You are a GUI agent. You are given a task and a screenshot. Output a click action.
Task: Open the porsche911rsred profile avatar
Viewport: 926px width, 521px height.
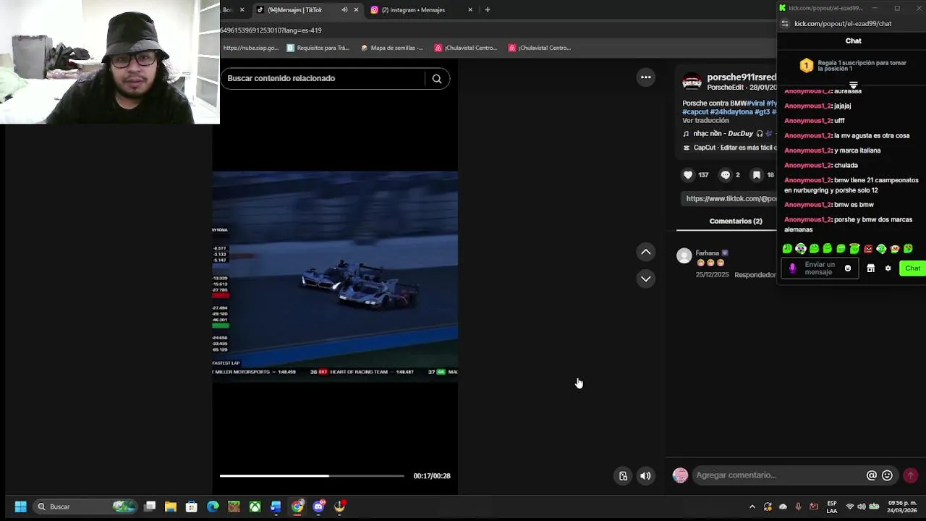[692, 82]
